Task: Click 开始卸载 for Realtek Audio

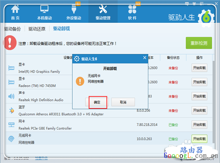Action: (x=199, y=96)
